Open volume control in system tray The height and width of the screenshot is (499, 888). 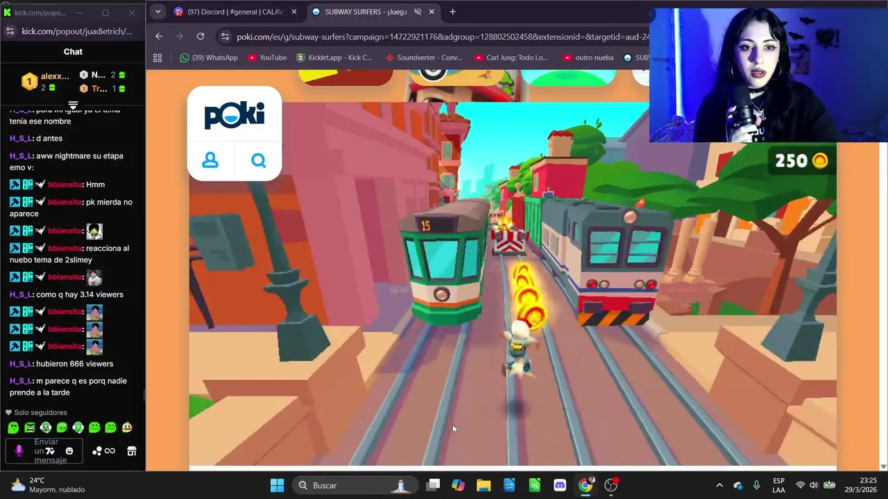(814, 485)
